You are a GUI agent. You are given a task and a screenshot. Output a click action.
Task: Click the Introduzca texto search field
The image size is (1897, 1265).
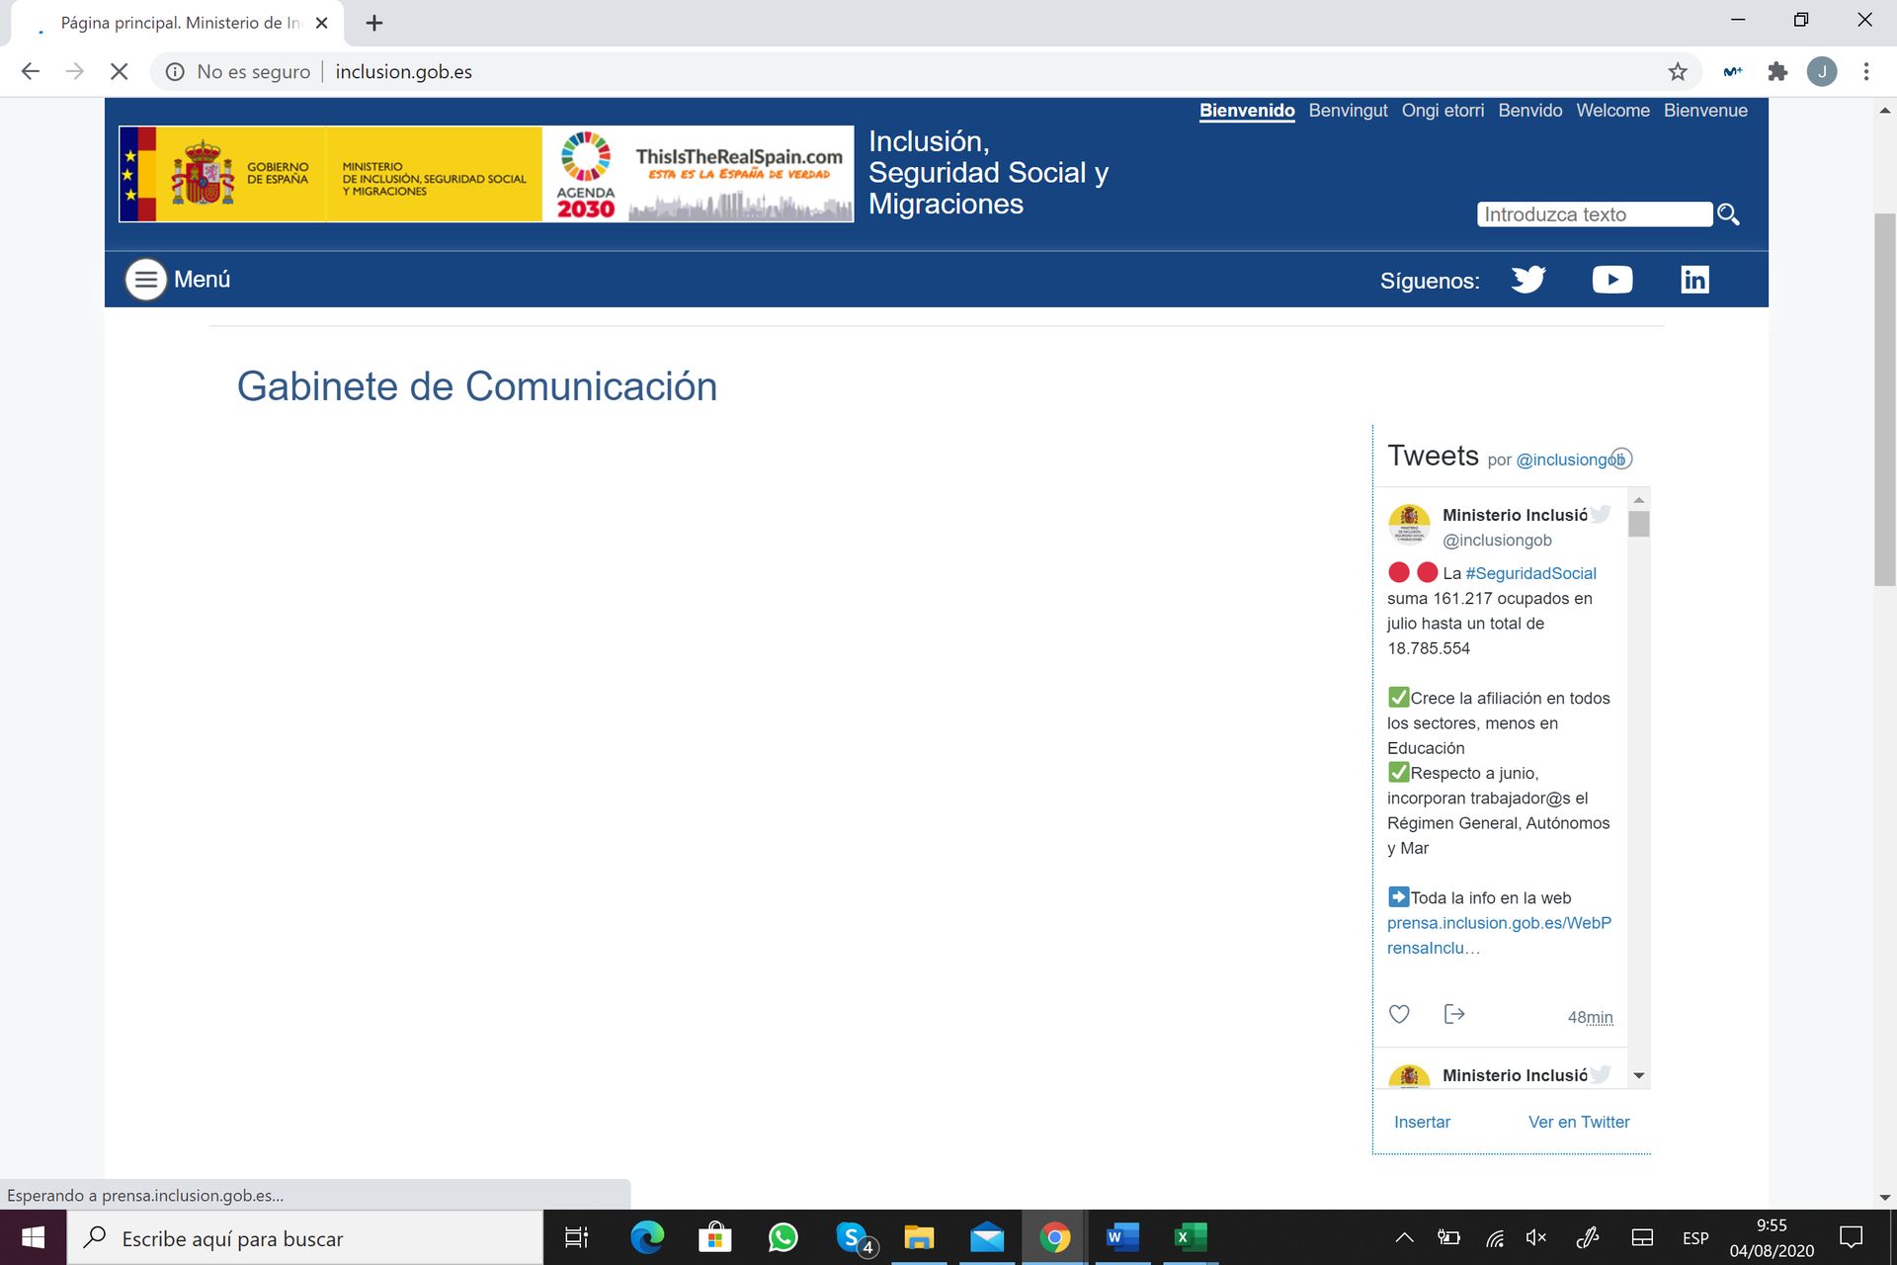(1594, 213)
